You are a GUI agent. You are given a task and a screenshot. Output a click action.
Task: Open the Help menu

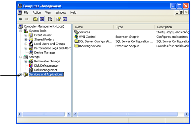[73, 13]
